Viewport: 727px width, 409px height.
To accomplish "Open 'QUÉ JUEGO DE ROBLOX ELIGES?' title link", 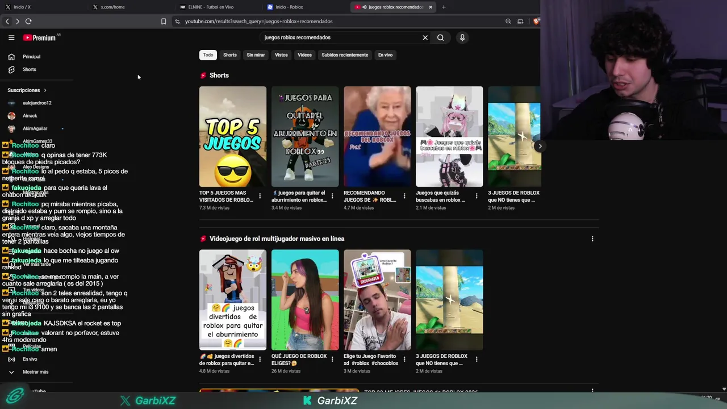I will 299,360.
